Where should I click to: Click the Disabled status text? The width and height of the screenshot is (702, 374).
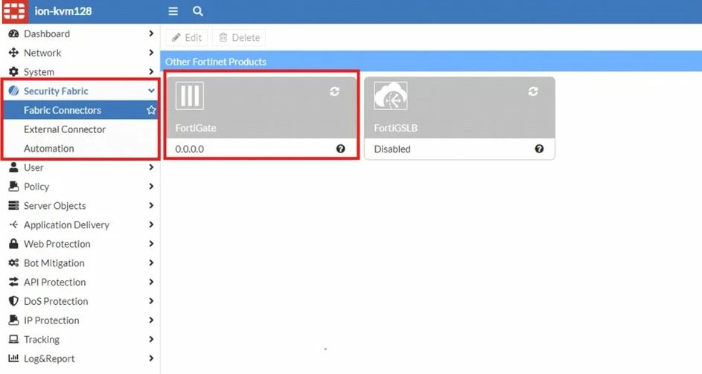[392, 149]
